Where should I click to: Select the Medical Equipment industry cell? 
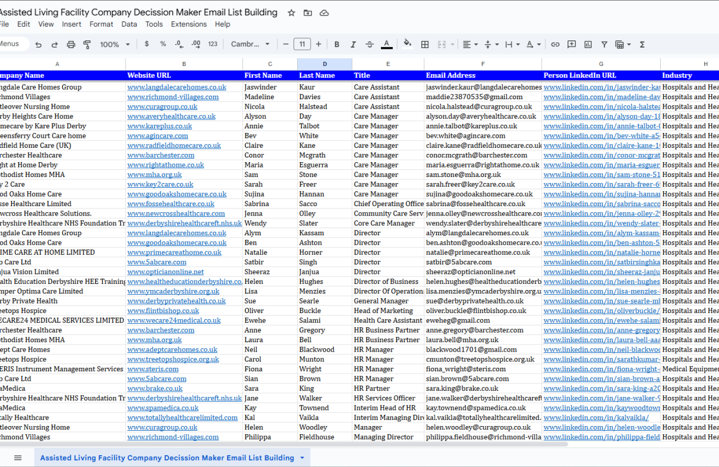pos(690,369)
